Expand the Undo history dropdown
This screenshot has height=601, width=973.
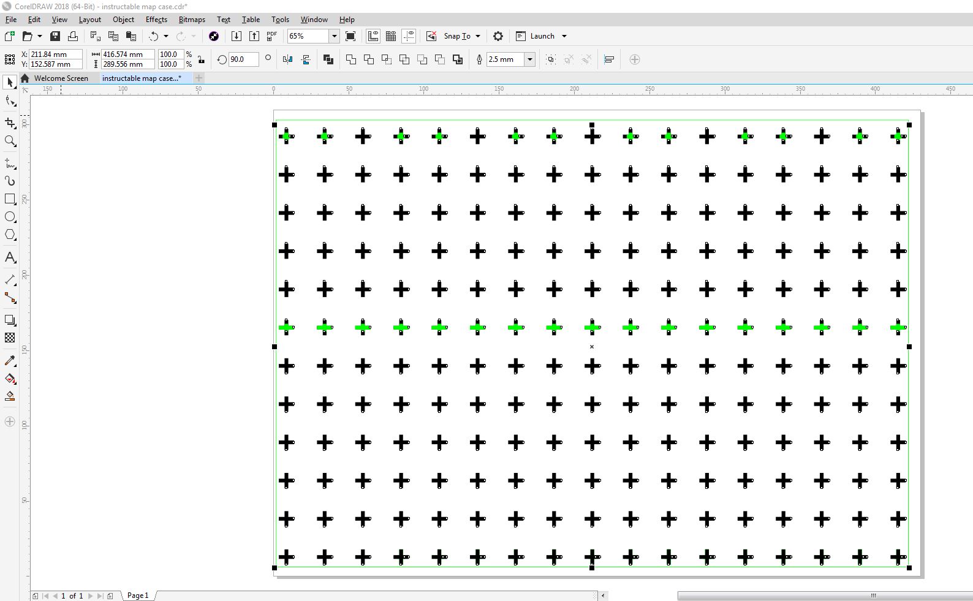point(165,36)
